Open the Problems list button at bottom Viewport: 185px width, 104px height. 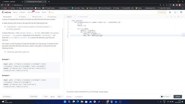coord(7,96)
